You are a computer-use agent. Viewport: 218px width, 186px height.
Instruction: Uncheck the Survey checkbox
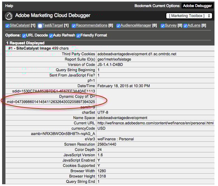click(x=162, y=26)
